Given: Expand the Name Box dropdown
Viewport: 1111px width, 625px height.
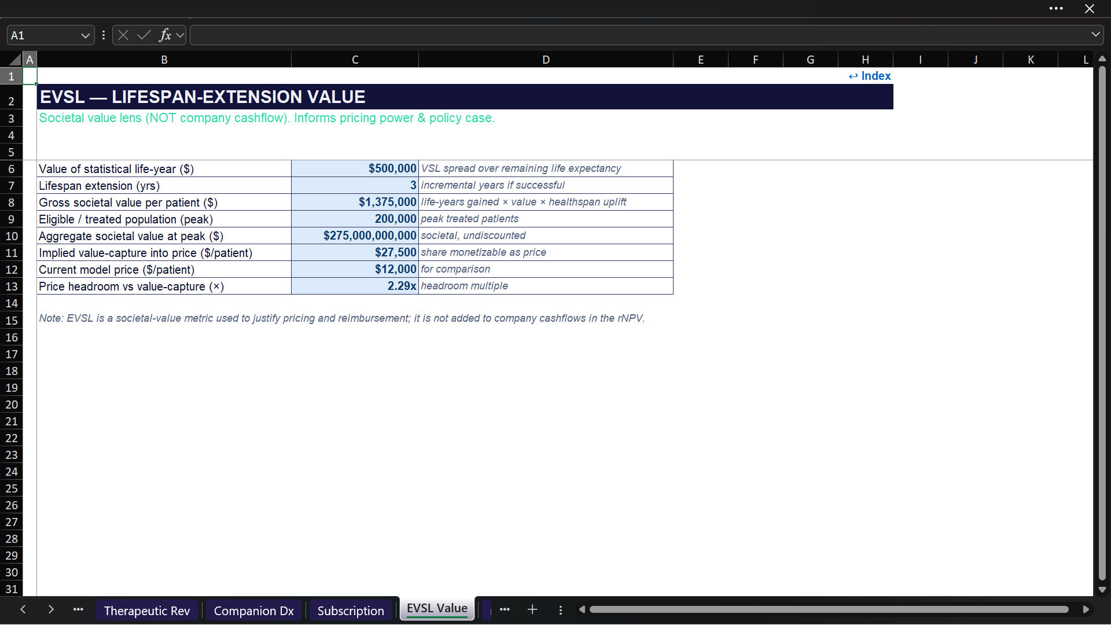Looking at the screenshot, I should (x=85, y=35).
